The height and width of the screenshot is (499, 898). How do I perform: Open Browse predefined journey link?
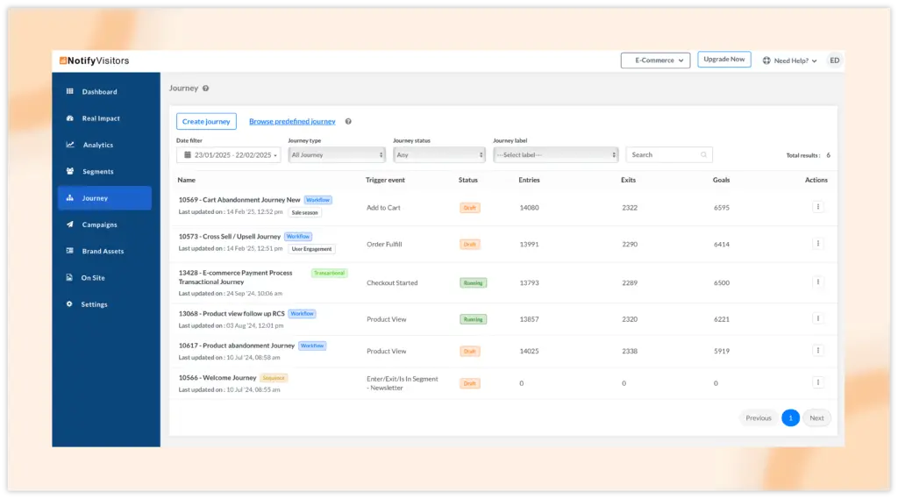(292, 122)
